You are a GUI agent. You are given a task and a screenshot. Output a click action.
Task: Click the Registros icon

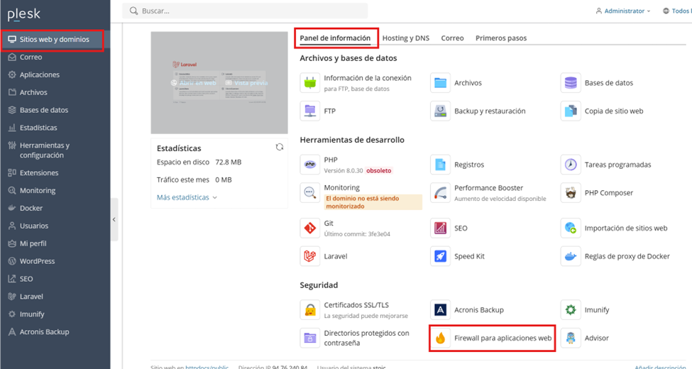pyautogui.click(x=440, y=165)
